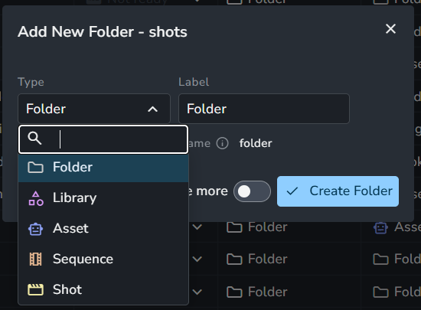The image size is (421, 310).
Task: Click the name info icon
Action: coord(222,143)
